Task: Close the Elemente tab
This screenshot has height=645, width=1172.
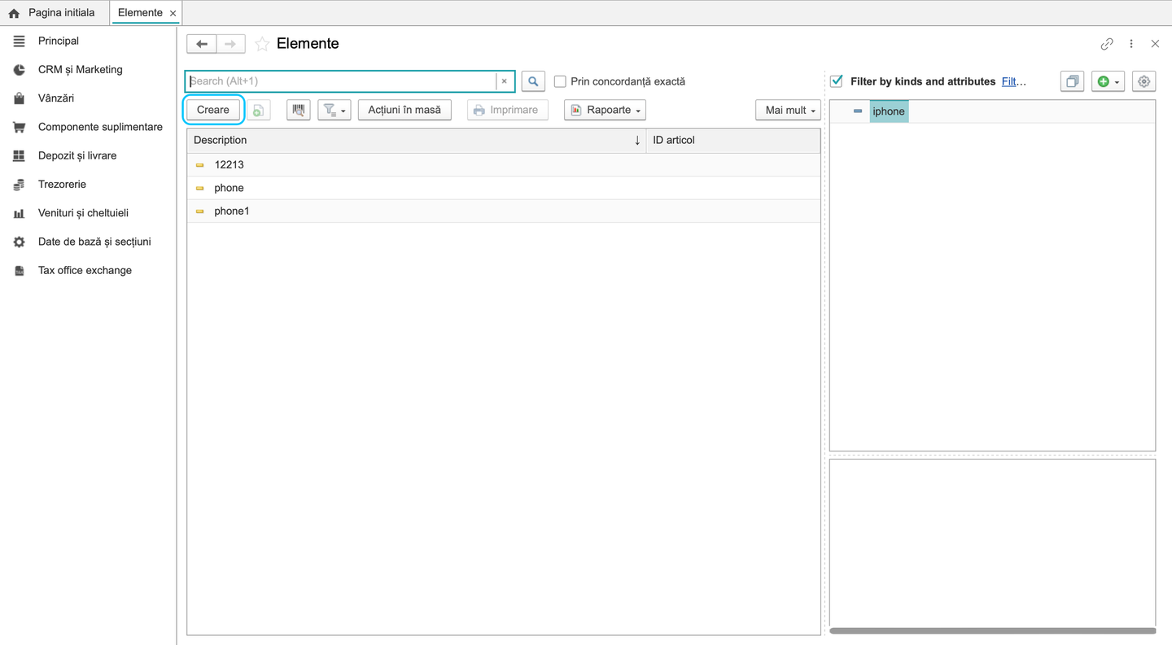Action: pyautogui.click(x=173, y=14)
